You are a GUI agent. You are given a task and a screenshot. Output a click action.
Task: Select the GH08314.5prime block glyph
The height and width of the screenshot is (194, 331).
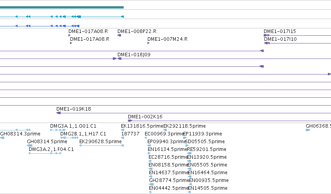point(30,145)
